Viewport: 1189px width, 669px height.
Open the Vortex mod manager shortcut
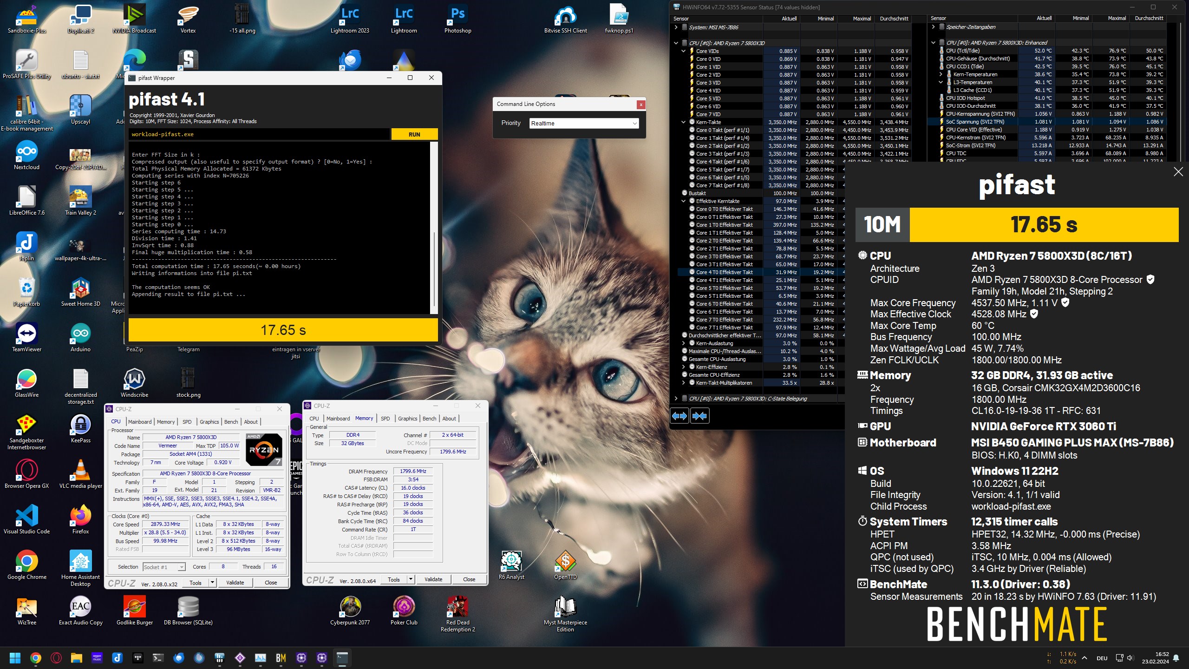(188, 19)
